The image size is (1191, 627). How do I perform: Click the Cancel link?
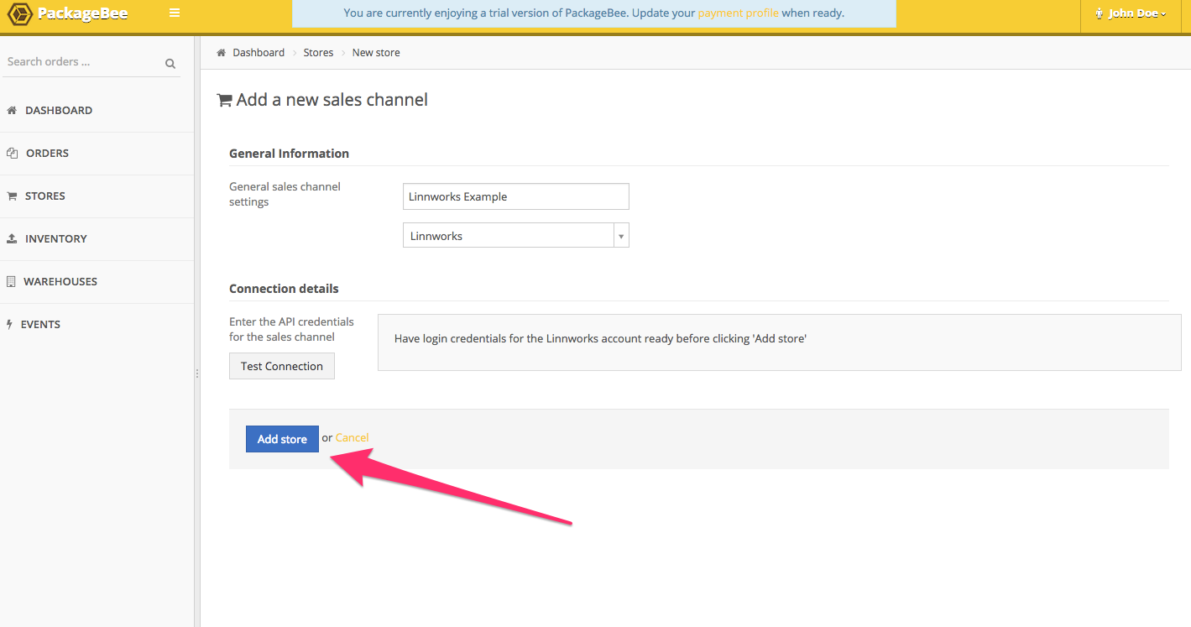(352, 437)
